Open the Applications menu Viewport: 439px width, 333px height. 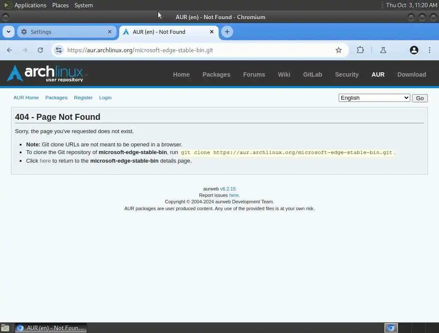coord(30,5)
